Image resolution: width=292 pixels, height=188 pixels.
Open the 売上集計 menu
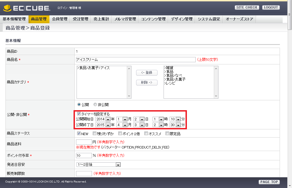(x=101, y=19)
